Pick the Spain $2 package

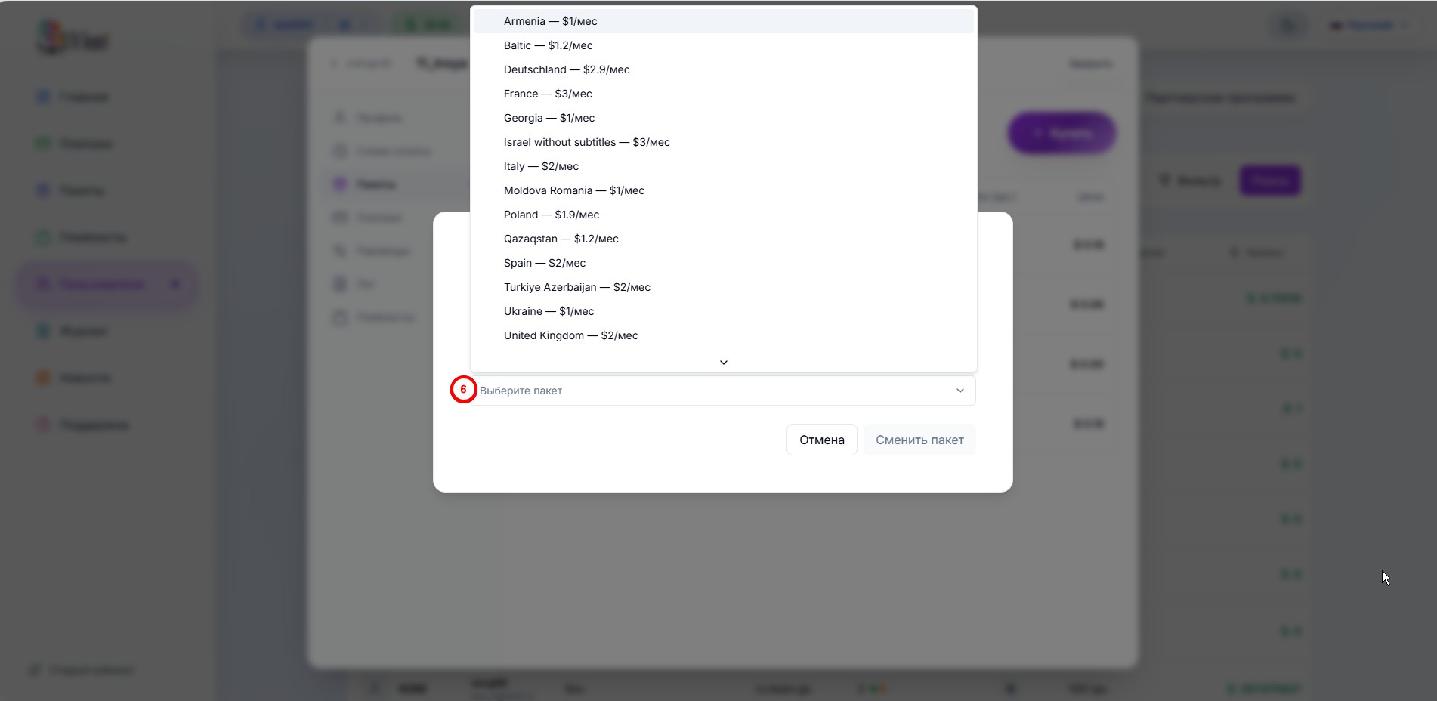pos(544,263)
